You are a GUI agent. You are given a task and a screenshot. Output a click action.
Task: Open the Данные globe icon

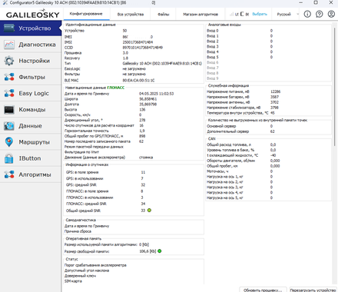9,126
